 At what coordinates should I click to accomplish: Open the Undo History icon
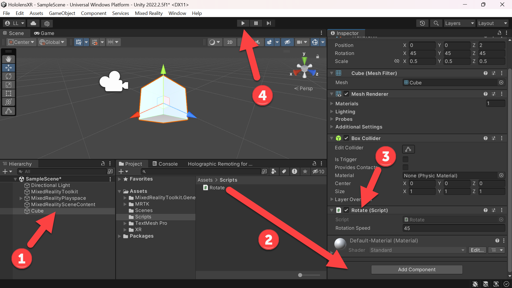(422, 23)
